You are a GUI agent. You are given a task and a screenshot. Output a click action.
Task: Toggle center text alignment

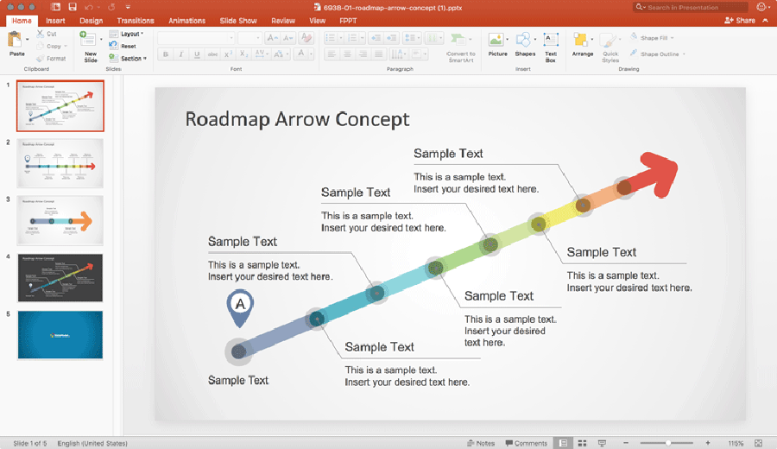tap(347, 54)
